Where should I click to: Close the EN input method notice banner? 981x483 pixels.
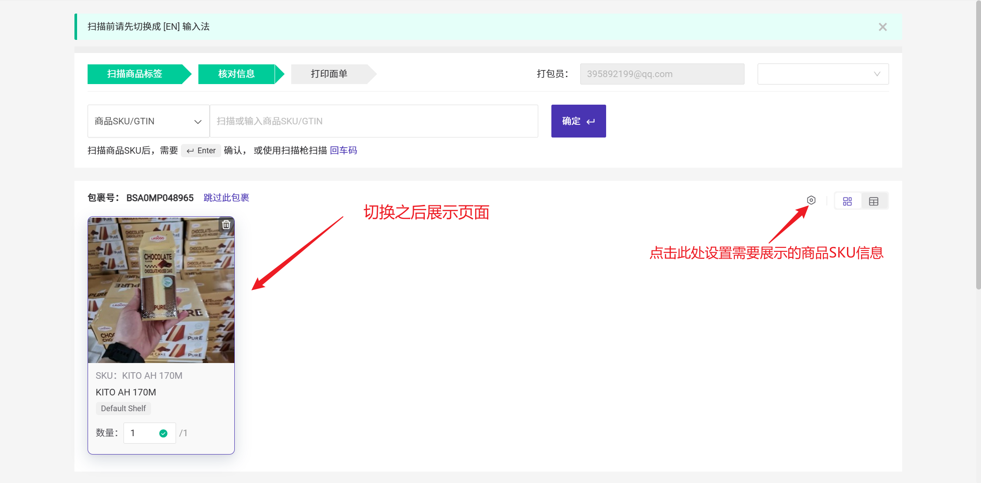click(882, 27)
